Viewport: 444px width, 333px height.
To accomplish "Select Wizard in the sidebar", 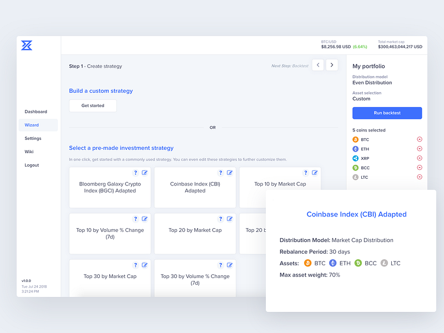I will click(x=38, y=125).
